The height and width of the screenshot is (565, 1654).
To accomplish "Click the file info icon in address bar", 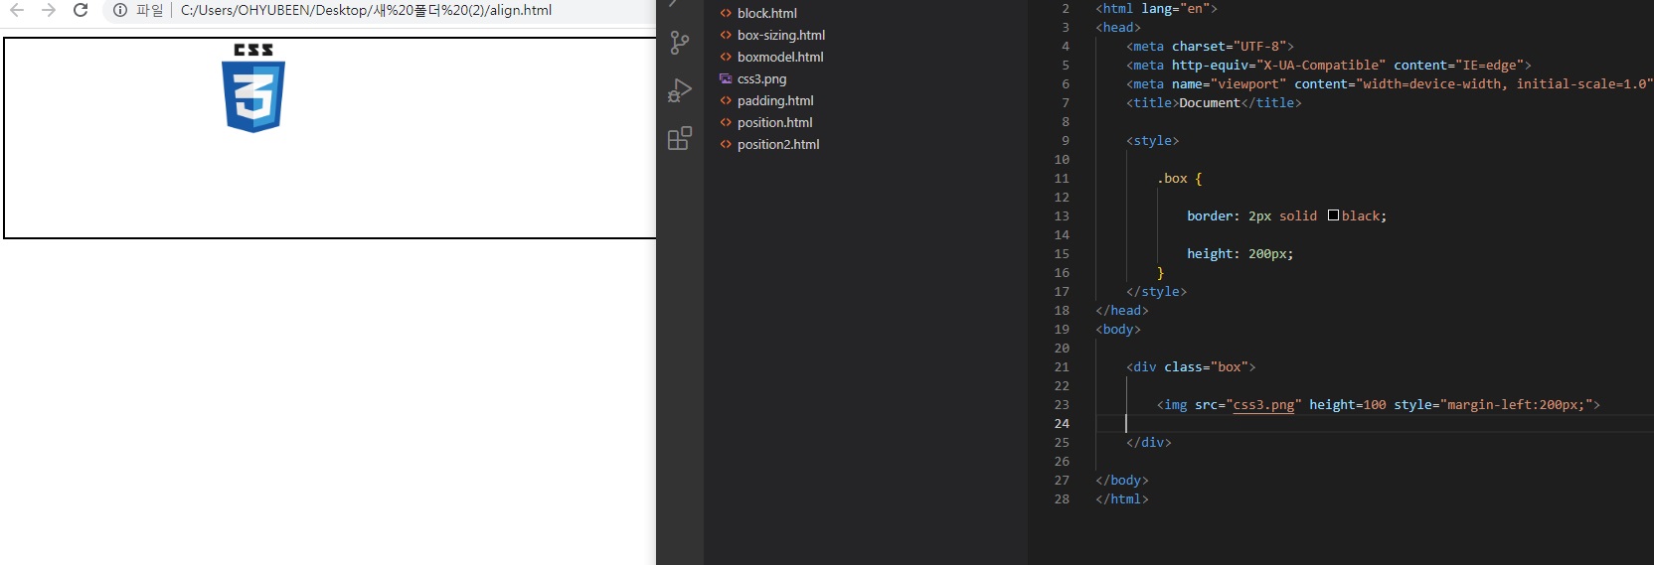I will pyautogui.click(x=120, y=10).
